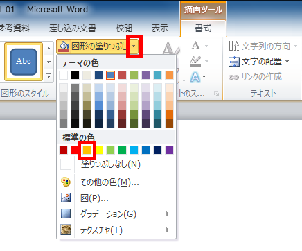Viewport: 302px width, 251px height.
Task: Expand the shape styles gallery fully
Action: [48, 76]
